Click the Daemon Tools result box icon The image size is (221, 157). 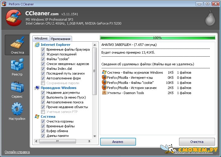coord(104,93)
